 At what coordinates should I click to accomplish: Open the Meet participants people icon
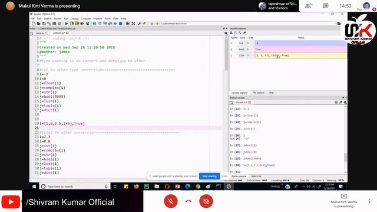point(308,6)
